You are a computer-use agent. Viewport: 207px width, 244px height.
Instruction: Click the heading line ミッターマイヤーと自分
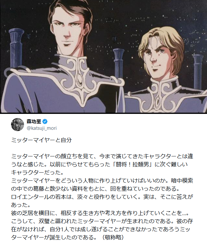[x=41, y=140]
